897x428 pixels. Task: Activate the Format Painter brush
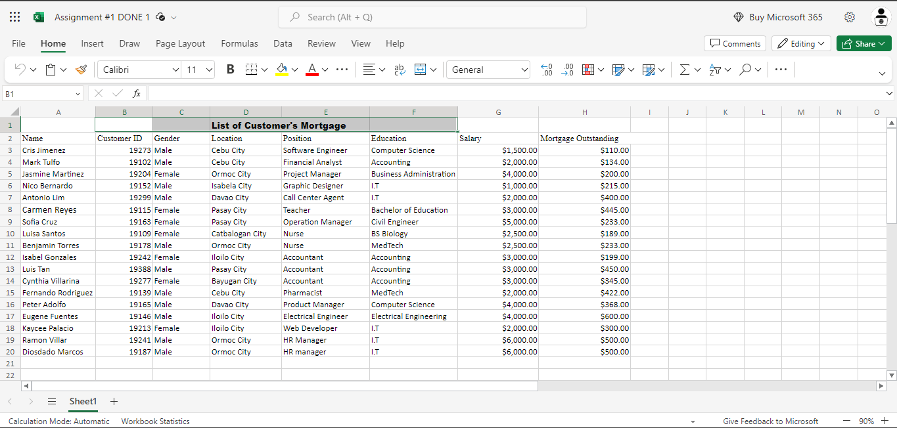click(81, 70)
